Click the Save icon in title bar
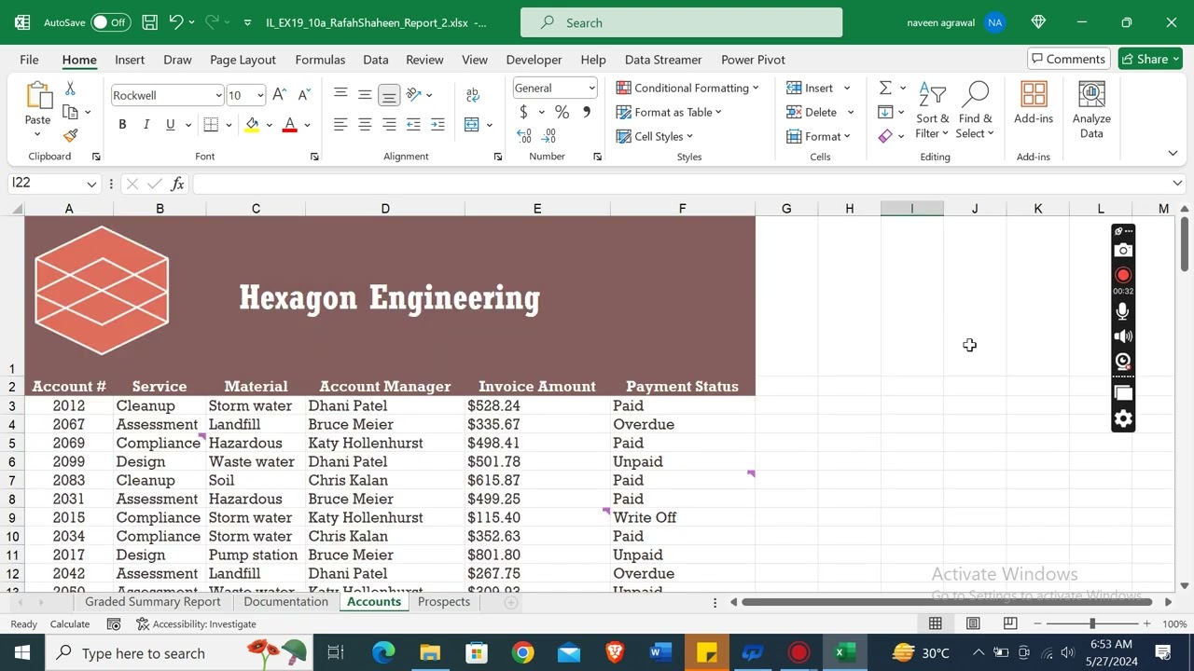 (x=149, y=22)
